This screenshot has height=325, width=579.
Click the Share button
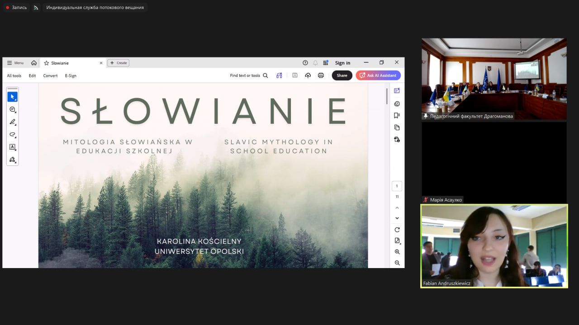[x=342, y=75]
